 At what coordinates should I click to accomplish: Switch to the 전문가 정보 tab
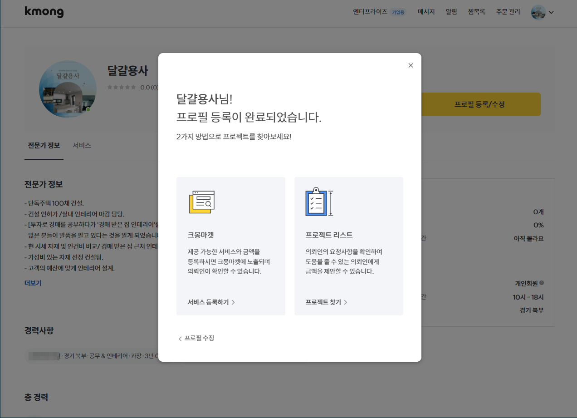(x=44, y=145)
